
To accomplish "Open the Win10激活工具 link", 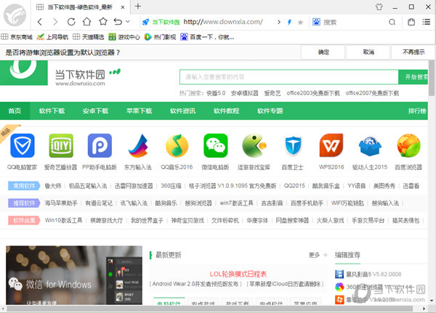I will pos(64,221).
